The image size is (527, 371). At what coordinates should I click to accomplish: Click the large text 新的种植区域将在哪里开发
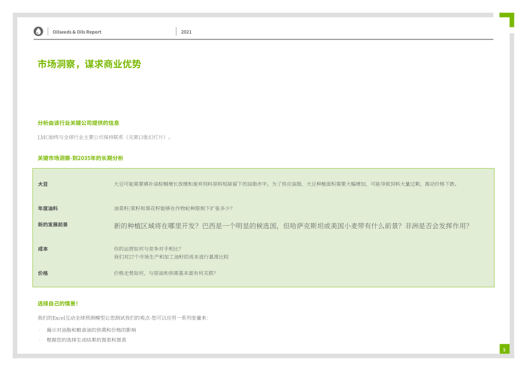pyautogui.click(x=292, y=226)
